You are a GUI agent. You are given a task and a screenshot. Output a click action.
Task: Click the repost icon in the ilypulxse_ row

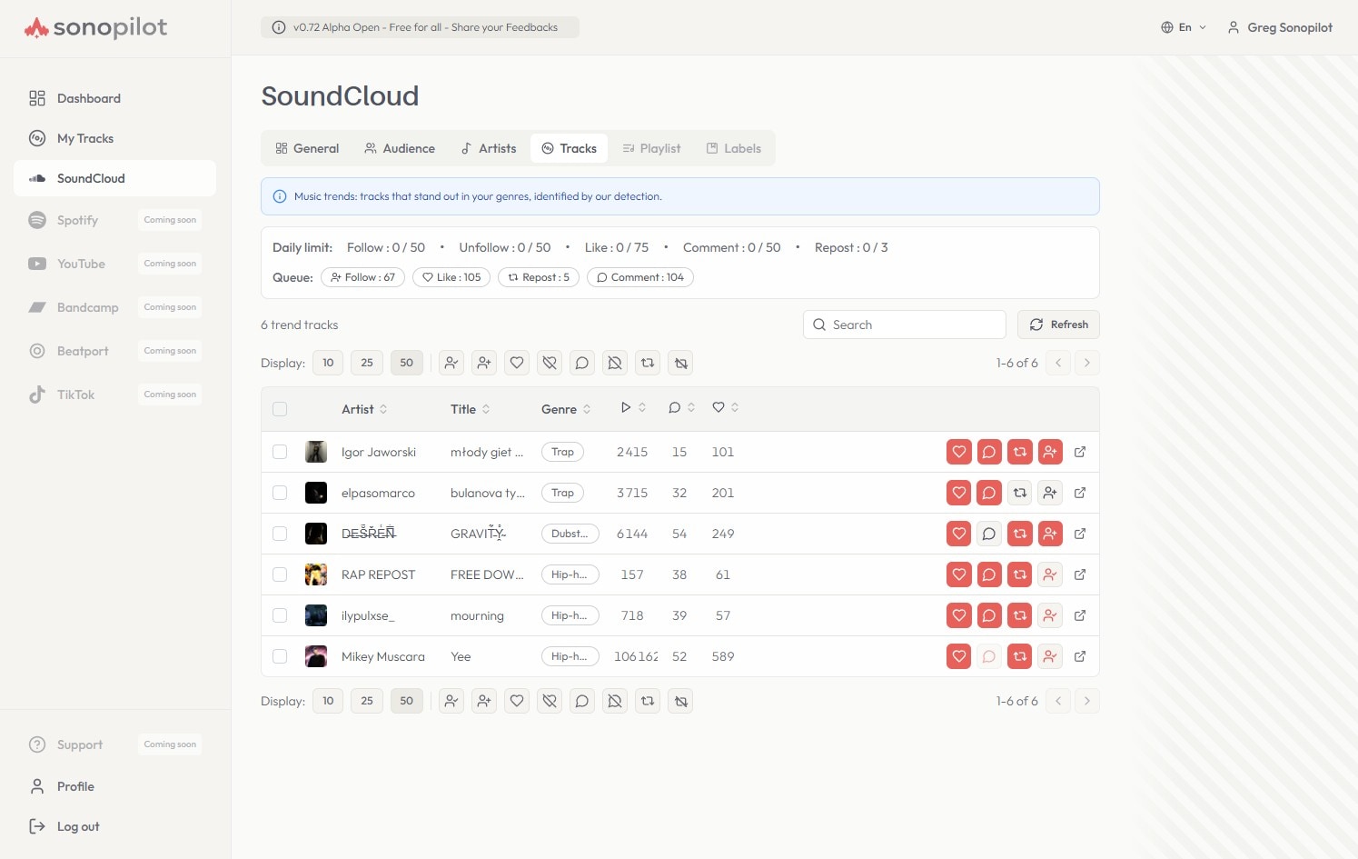pyautogui.click(x=1019, y=615)
